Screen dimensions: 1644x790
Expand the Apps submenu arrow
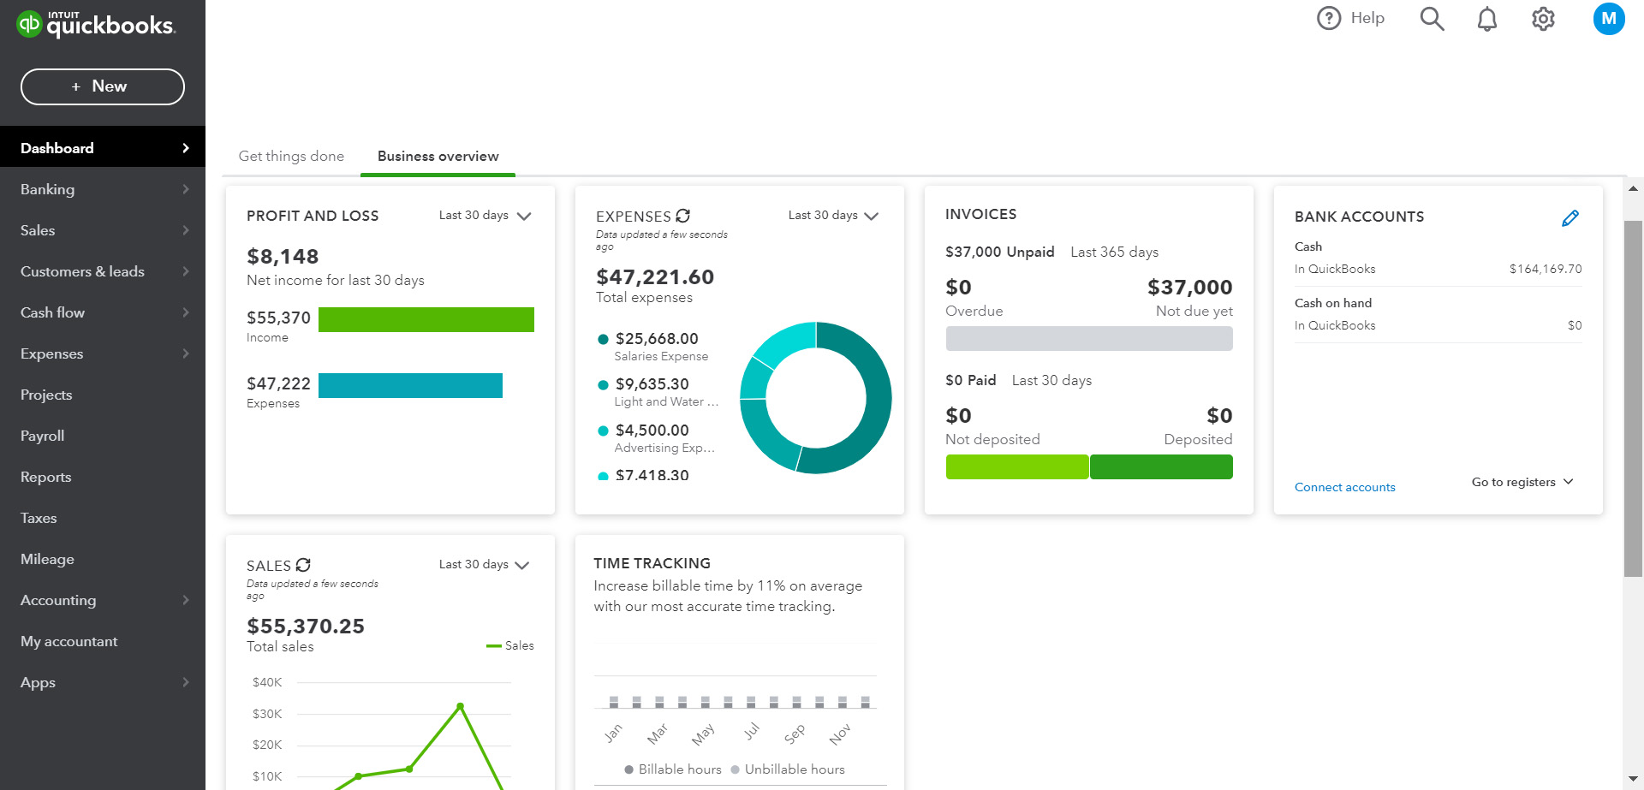186,682
